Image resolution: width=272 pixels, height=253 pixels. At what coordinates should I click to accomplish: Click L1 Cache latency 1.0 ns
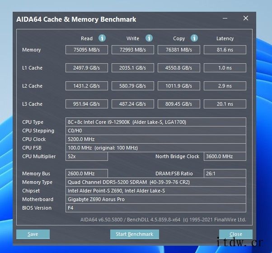(x=225, y=68)
